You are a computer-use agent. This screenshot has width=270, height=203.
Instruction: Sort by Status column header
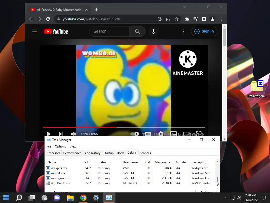108,162
